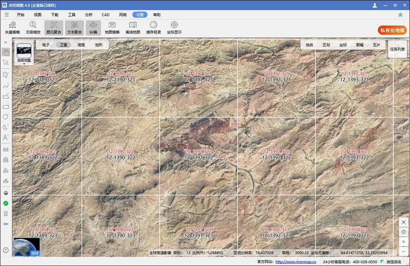This screenshot has height=266, width=410.
Task: Toggle the 瓦片 tile grid overlay
Action: click(377, 45)
